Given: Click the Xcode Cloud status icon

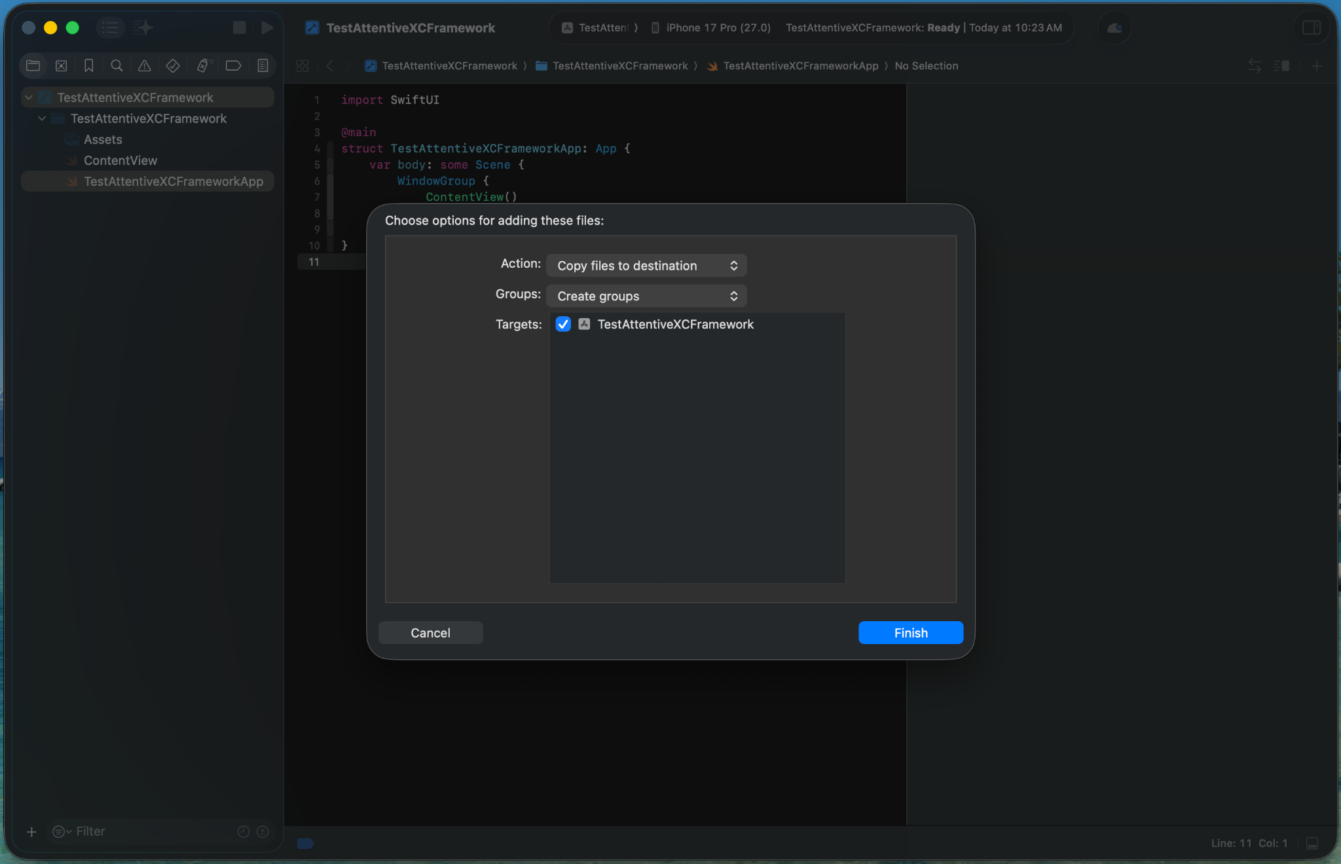Looking at the screenshot, I should 1114,27.
